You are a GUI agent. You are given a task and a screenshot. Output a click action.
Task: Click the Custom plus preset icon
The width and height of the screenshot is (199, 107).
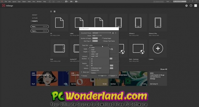(x=158, y=49)
